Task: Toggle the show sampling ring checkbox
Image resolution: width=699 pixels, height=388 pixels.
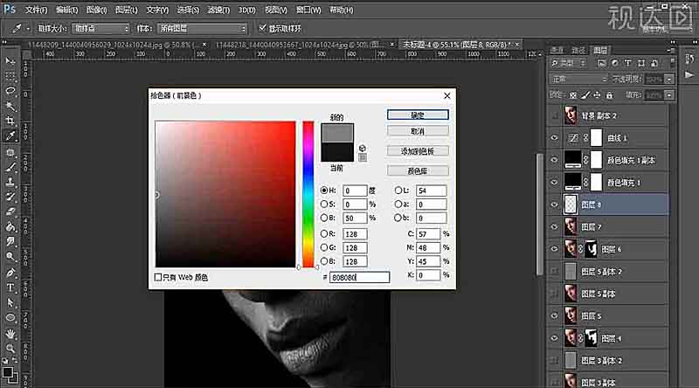Action: (x=263, y=28)
